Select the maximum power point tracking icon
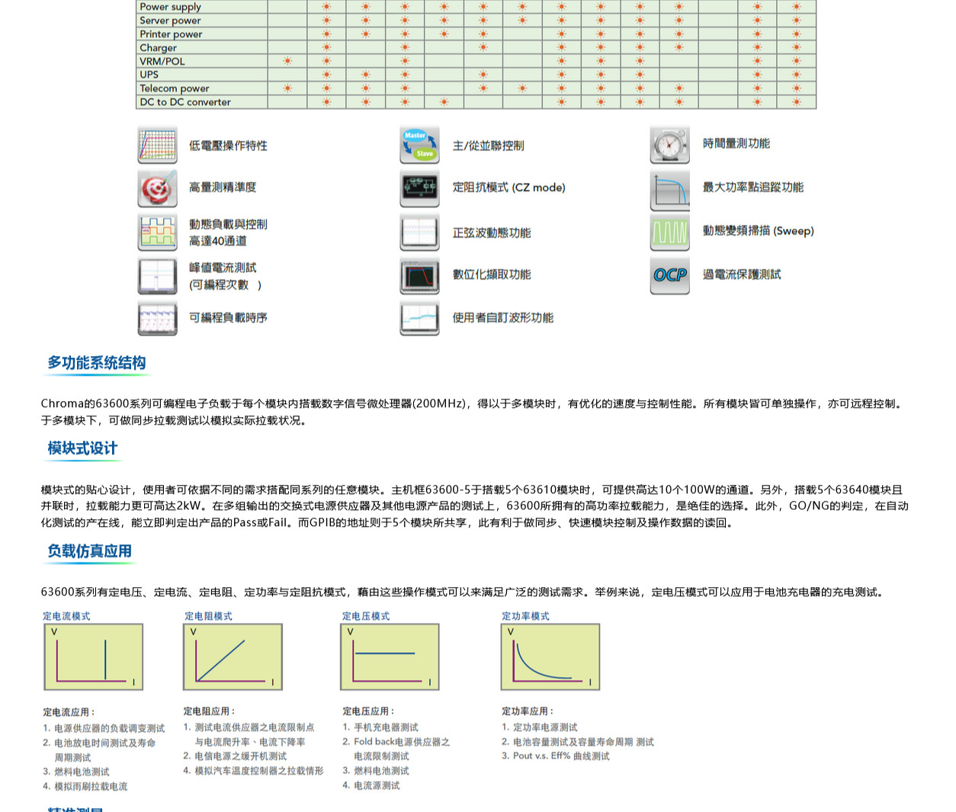 tap(669, 189)
